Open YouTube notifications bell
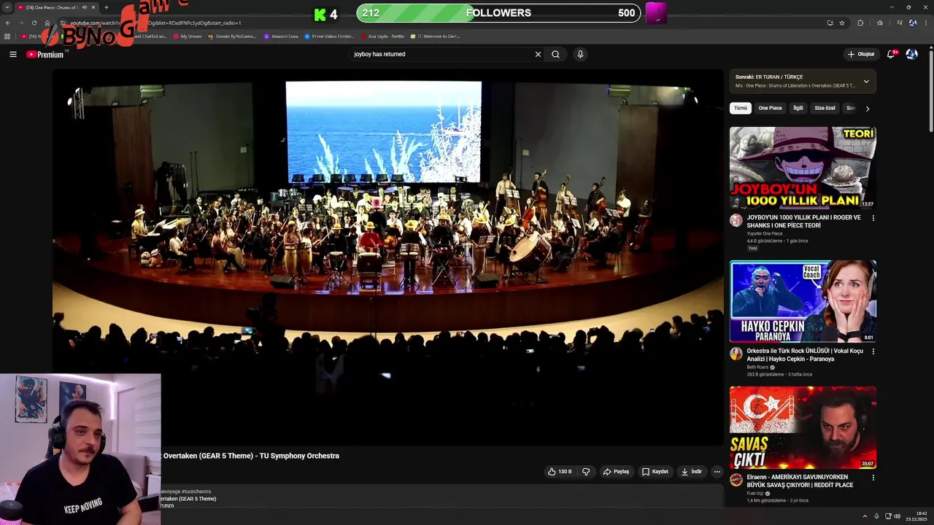934x525 pixels. pos(892,54)
